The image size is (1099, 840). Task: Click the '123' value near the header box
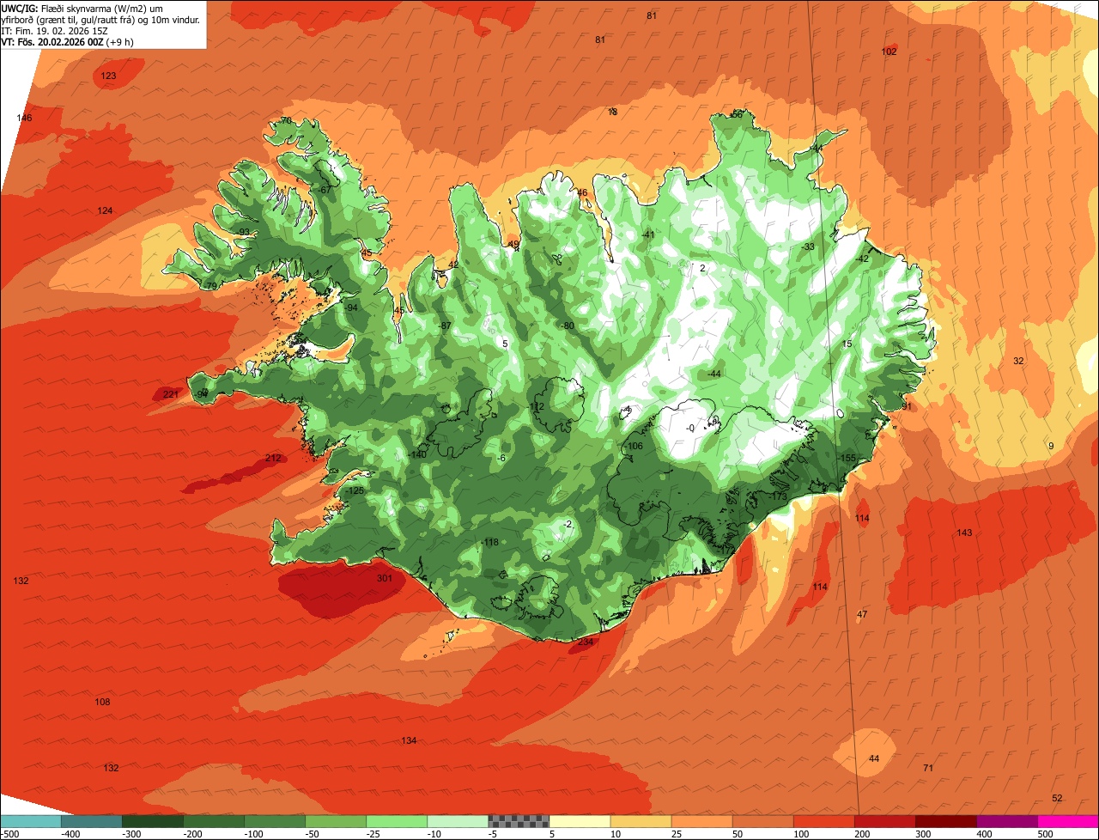pos(108,76)
